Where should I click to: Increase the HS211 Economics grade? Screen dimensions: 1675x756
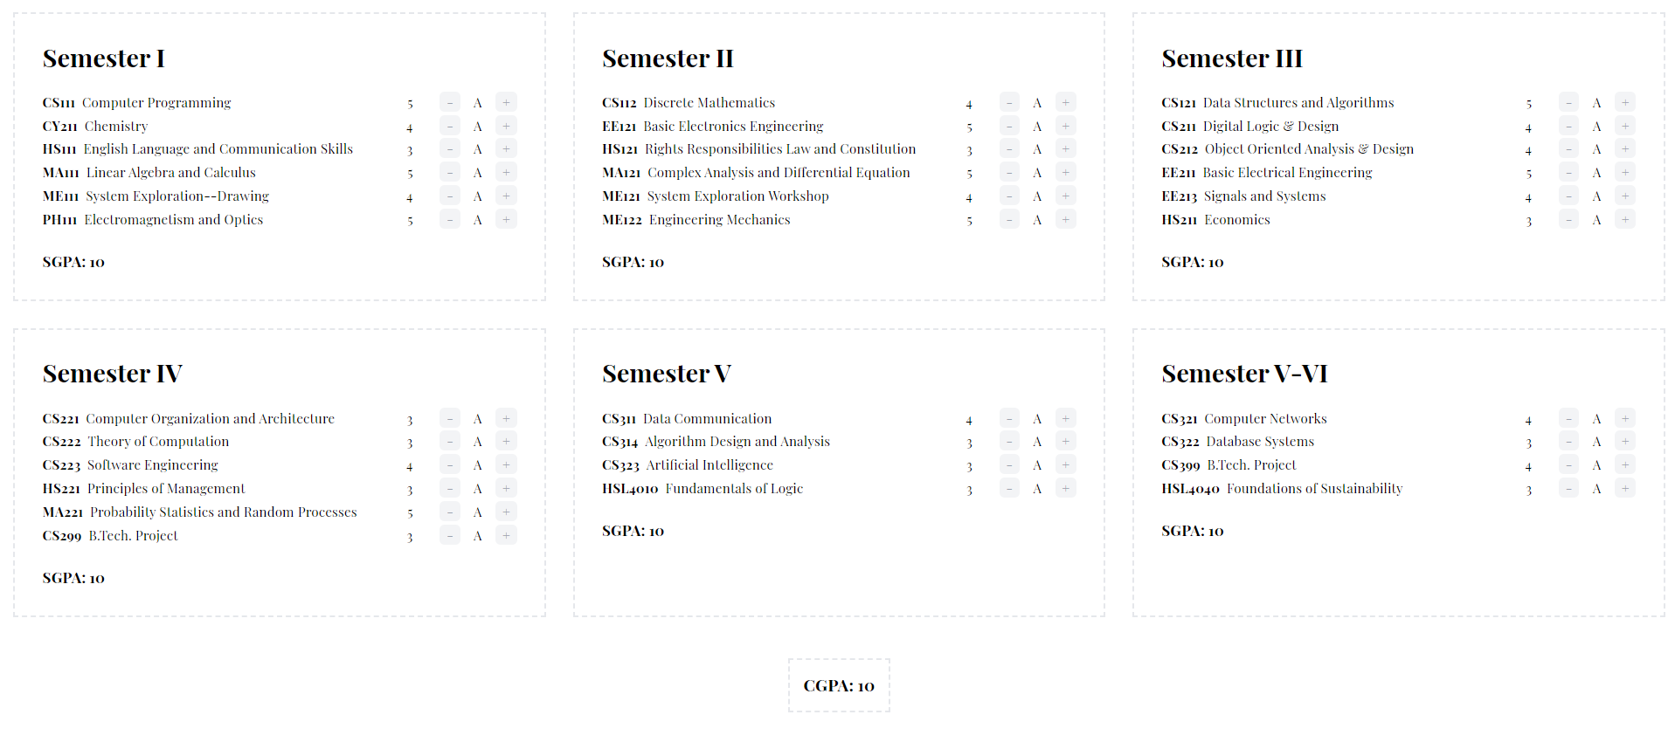click(x=1625, y=219)
